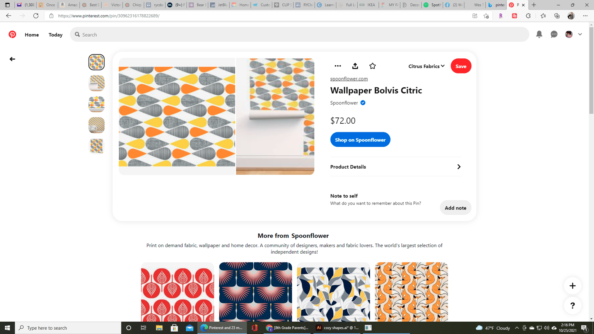Select the second pin thumbnail (wallpaper roll)

[x=96, y=83]
